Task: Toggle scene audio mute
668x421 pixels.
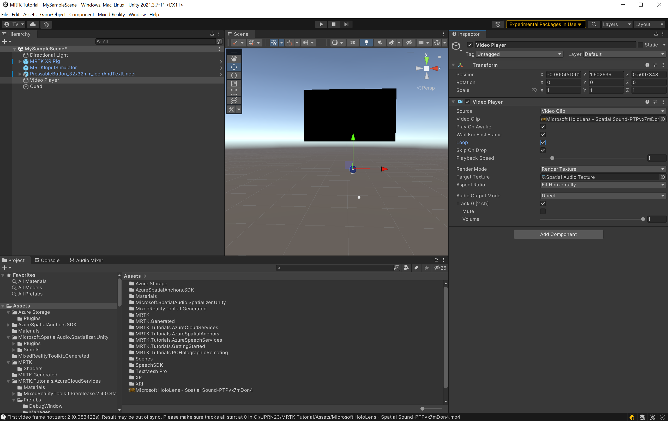Action: coord(380,43)
